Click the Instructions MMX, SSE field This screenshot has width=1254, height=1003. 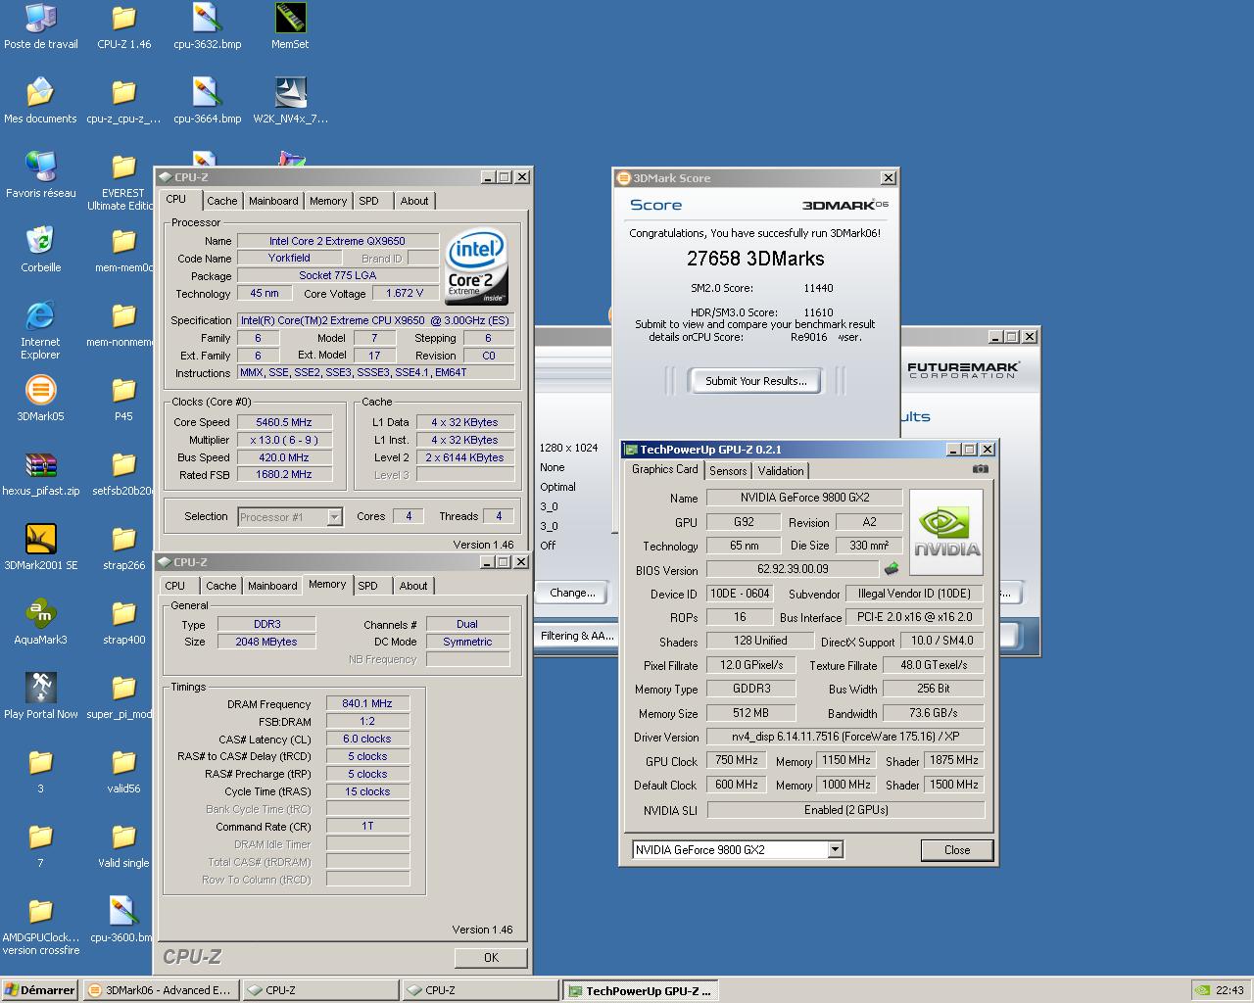point(376,373)
